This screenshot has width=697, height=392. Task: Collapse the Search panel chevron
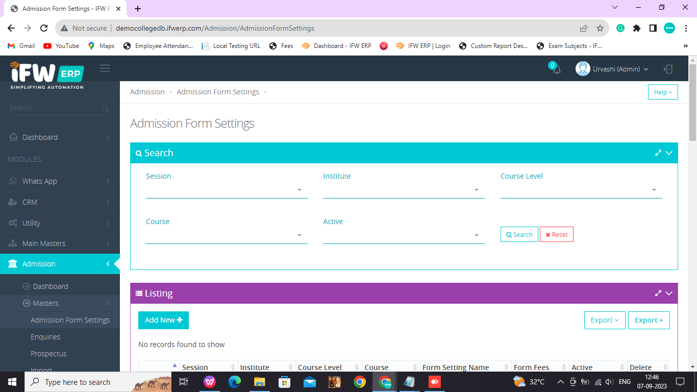669,153
